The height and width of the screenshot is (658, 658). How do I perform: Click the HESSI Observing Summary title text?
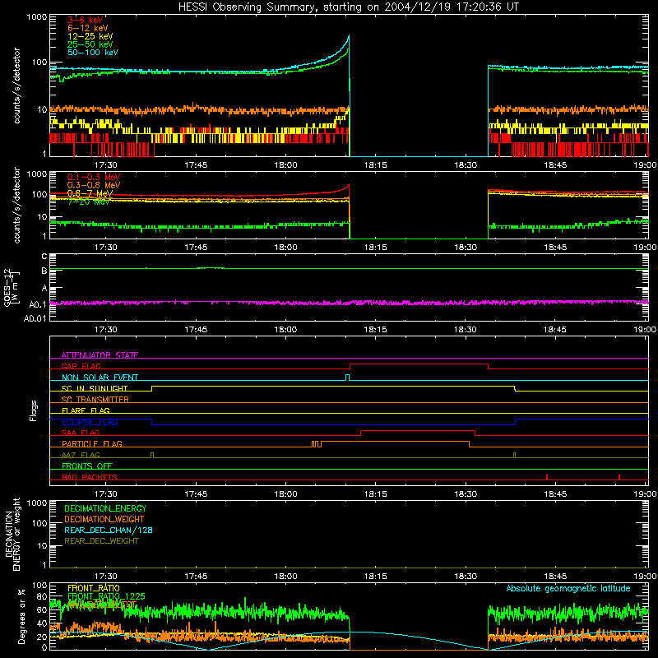point(349,7)
